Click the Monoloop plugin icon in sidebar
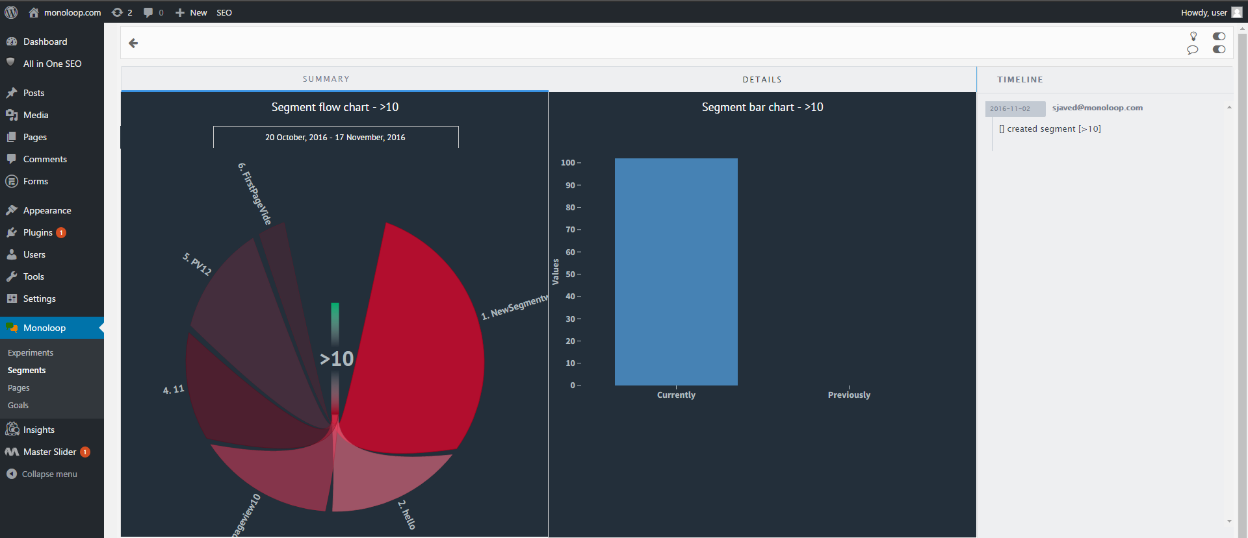The width and height of the screenshot is (1248, 538). [x=12, y=328]
